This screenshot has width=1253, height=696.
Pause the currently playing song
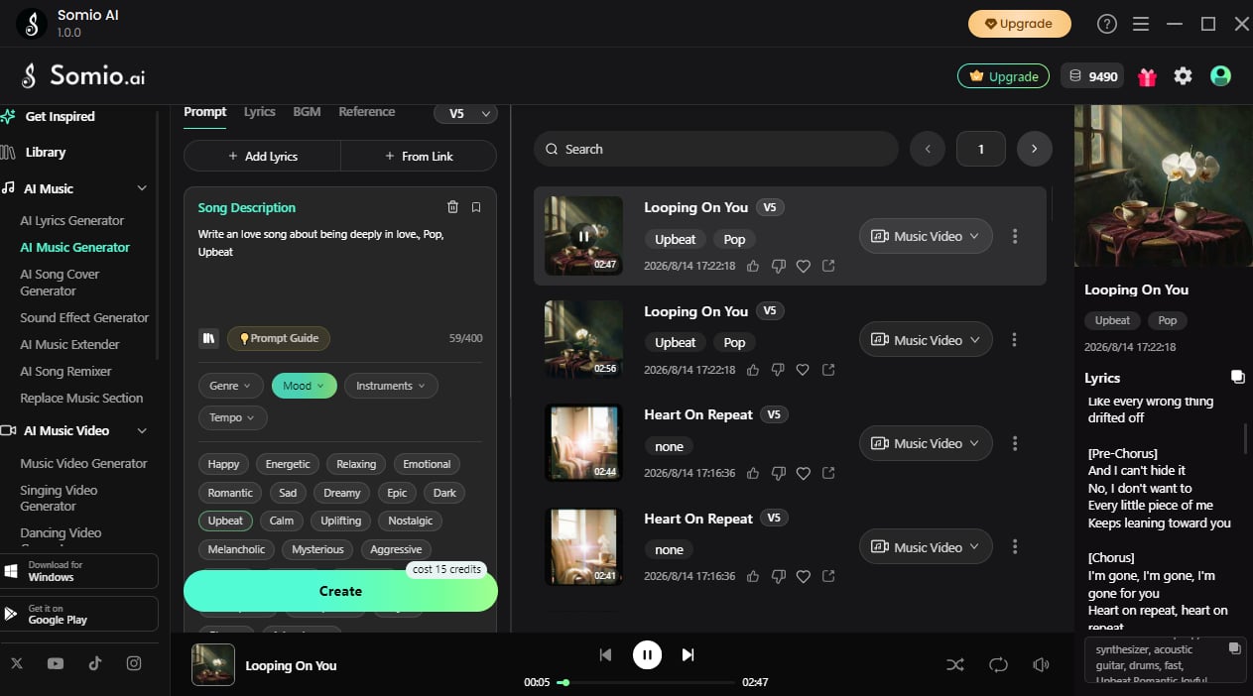click(x=647, y=654)
